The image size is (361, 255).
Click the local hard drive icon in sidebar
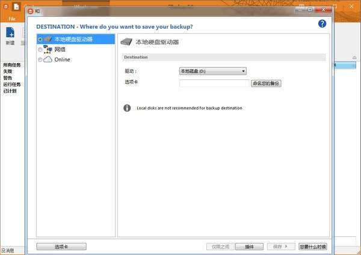(48, 39)
